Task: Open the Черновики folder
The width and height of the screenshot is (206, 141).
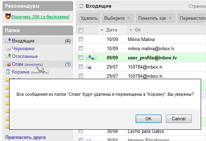Action: tap(23, 48)
